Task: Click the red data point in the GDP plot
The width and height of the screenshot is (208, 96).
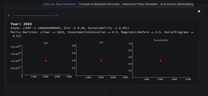Action: pyautogui.click(x=46, y=61)
